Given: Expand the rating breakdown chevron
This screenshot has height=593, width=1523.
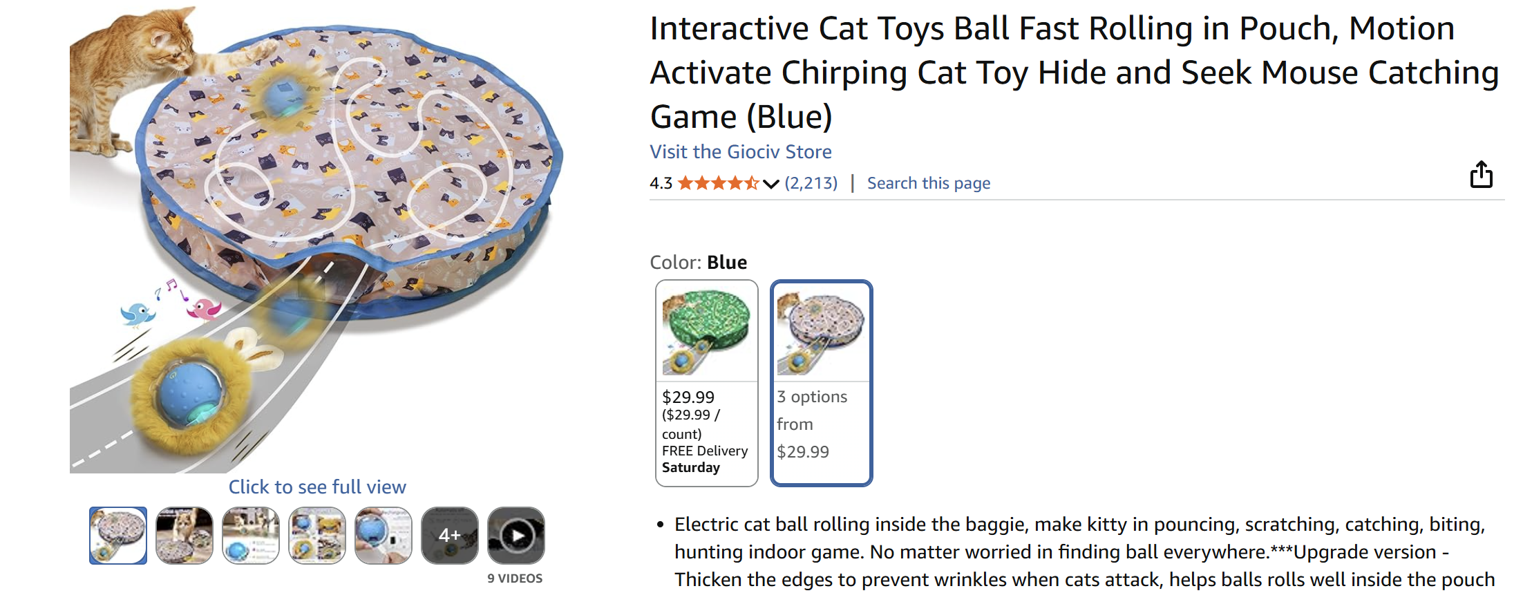Looking at the screenshot, I should (771, 184).
